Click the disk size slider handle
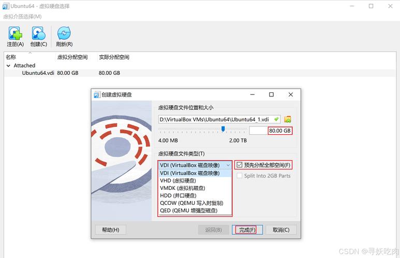The width and height of the screenshot is (400, 258). click(223, 129)
